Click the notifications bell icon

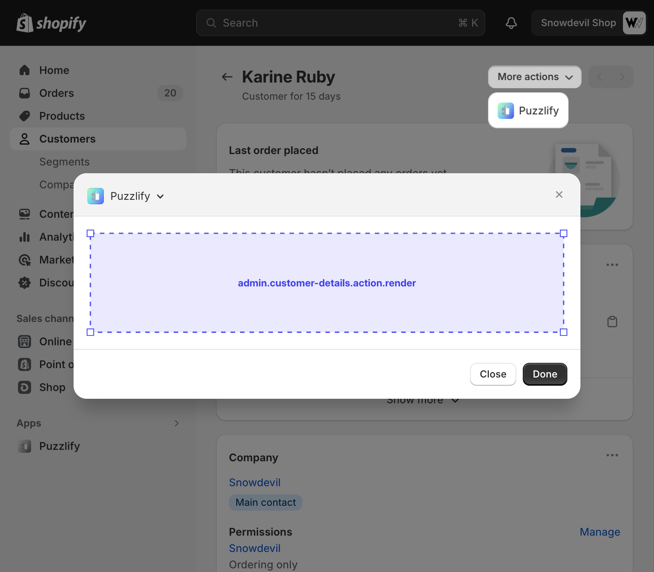click(x=511, y=23)
